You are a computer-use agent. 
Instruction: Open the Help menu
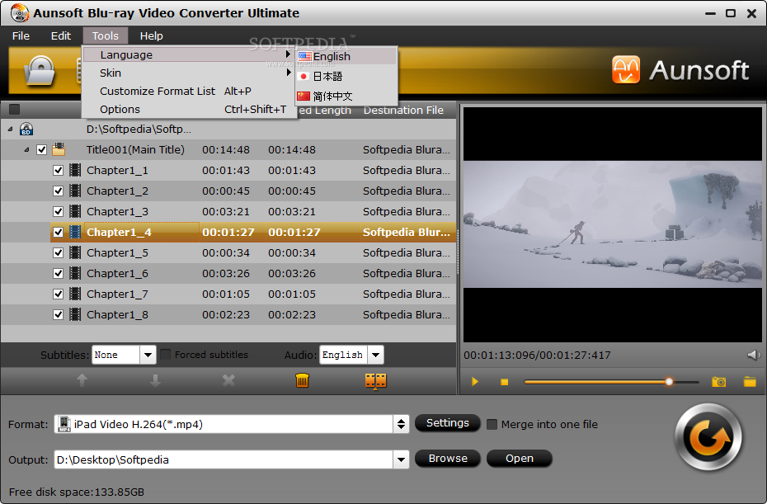tap(151, 35)
